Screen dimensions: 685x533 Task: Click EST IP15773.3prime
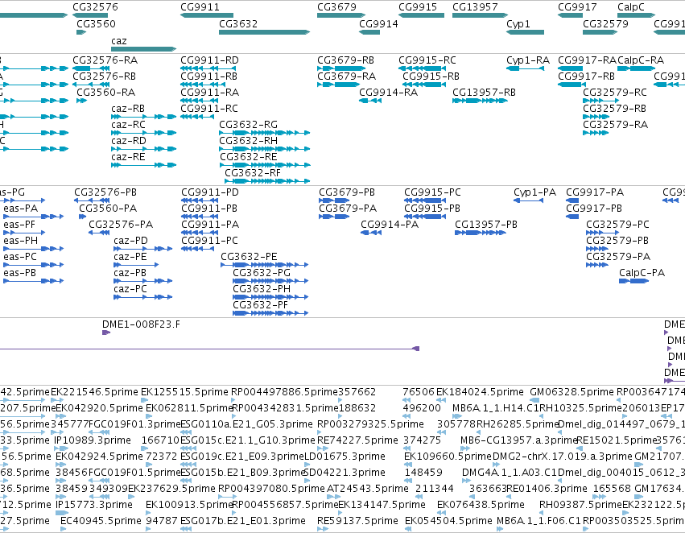93,505
